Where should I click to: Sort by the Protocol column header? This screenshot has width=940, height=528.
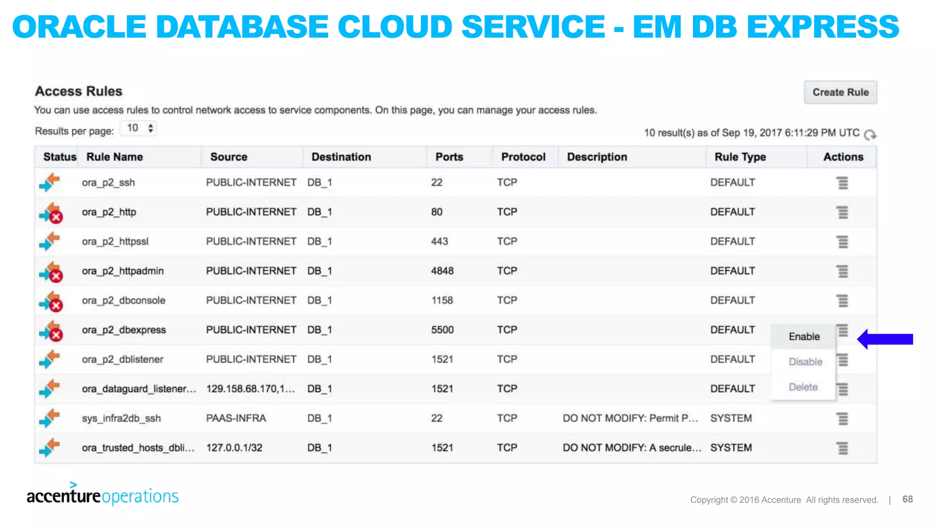click(x=523, y=157)
